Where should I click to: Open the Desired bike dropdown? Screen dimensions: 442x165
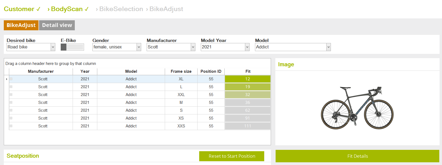(53, 47)
